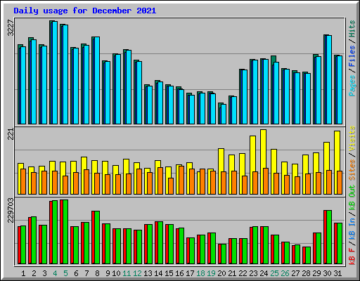This screenshot has width=360, height=281.
Task: Select weekend day label 11
Action: point(127,273)
